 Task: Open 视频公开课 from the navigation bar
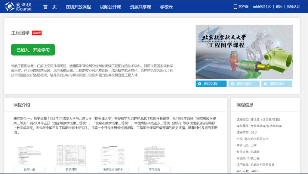point(110,7)
